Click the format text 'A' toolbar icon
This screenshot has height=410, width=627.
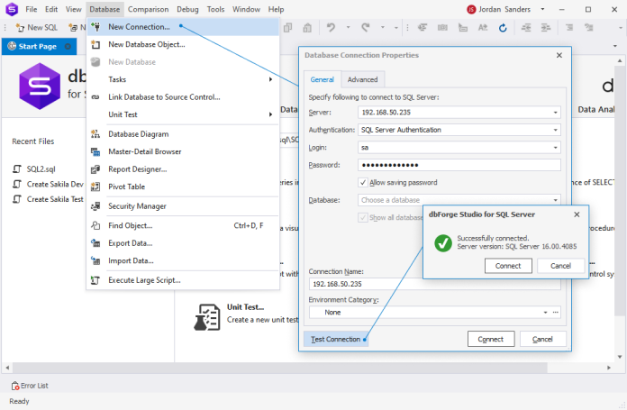pyautogui.click(x=483, y=28)
